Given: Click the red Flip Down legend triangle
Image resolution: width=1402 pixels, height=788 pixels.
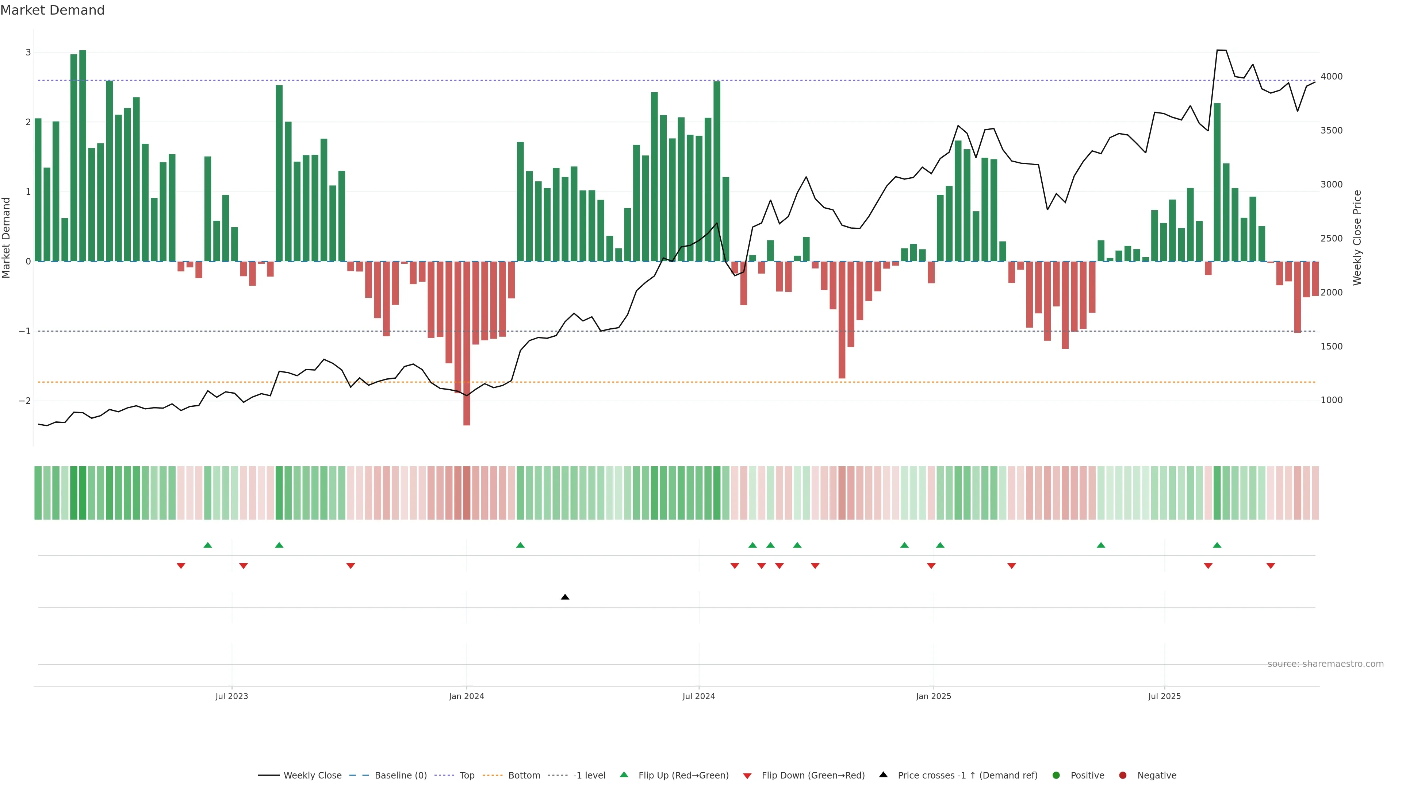Looking at the screenshot, I should pos(747,776).
